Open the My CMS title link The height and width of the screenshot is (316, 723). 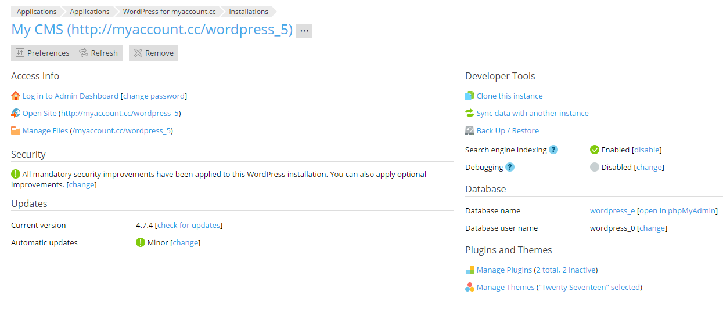click(x=152, y=30)
